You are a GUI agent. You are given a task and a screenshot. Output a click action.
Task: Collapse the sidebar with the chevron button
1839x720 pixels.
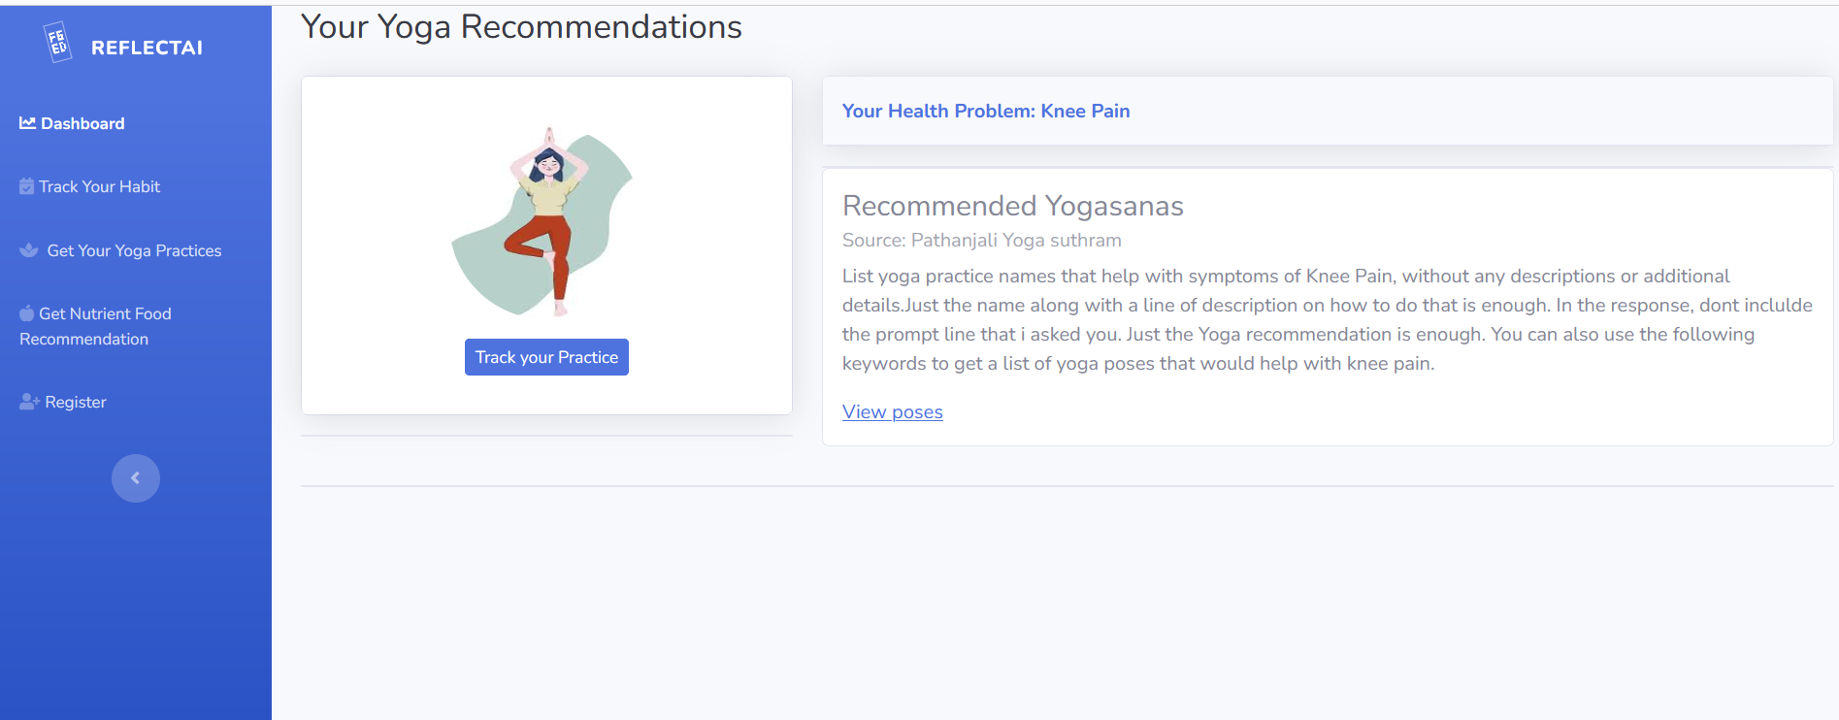(x=136, y=478)
